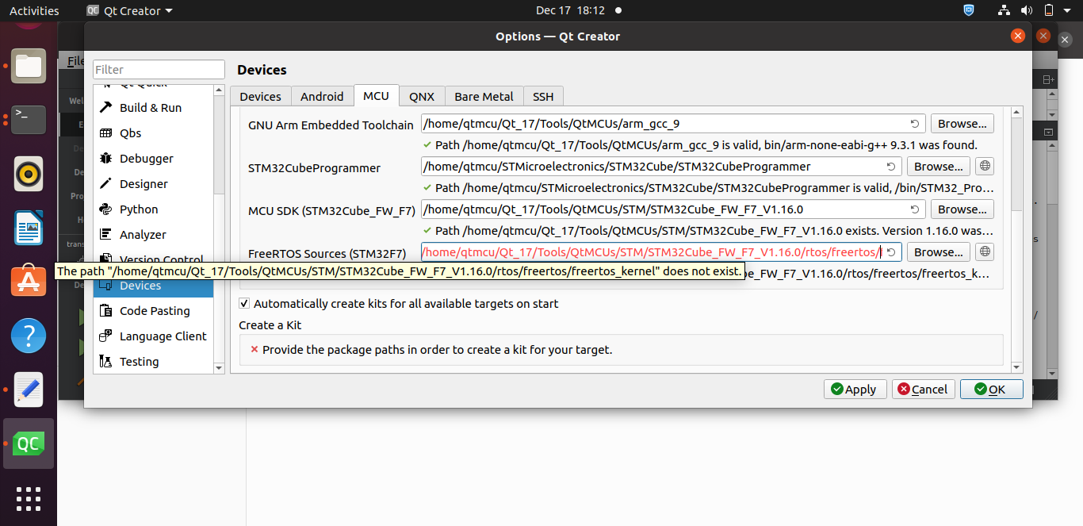This screenshot has width=1083, height=526.
Task: Switch to the Bare Metal tab
Action: [484, 96]
